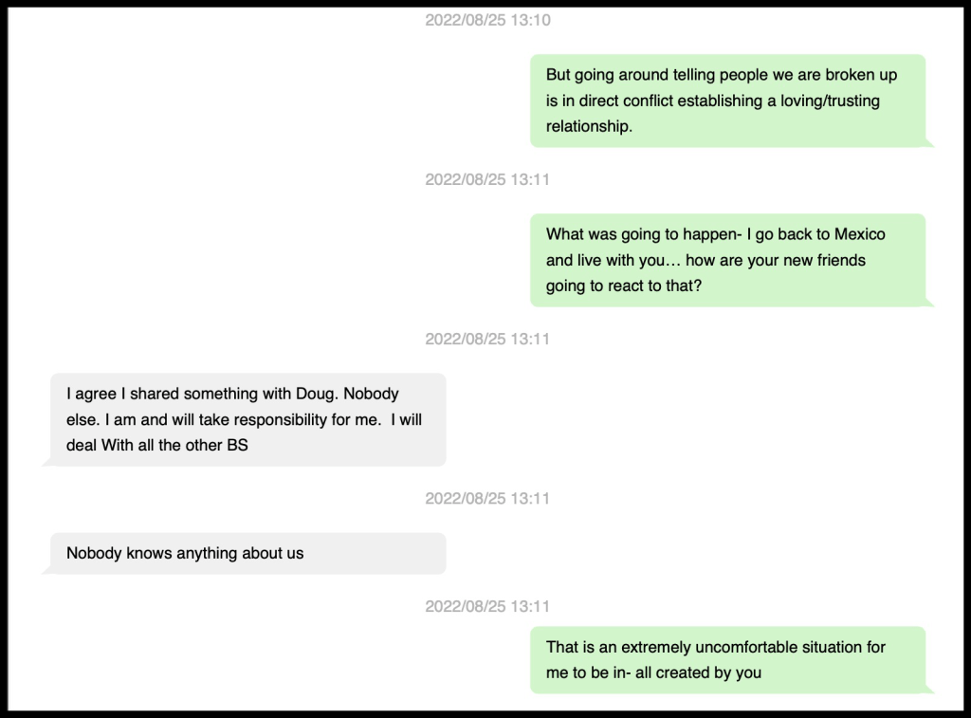The height and width of the screenshot is (718, 971).
Task: Click timestamp above the 'I agree I shared' message
Action: pos(486,339)
